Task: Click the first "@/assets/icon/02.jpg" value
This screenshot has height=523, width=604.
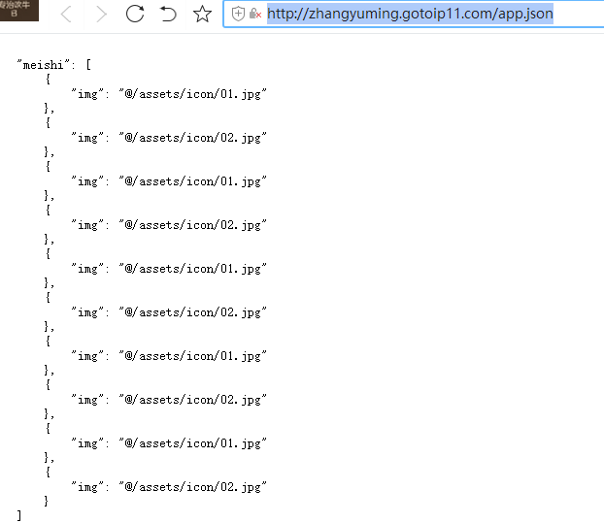Action: pos(192,137)
